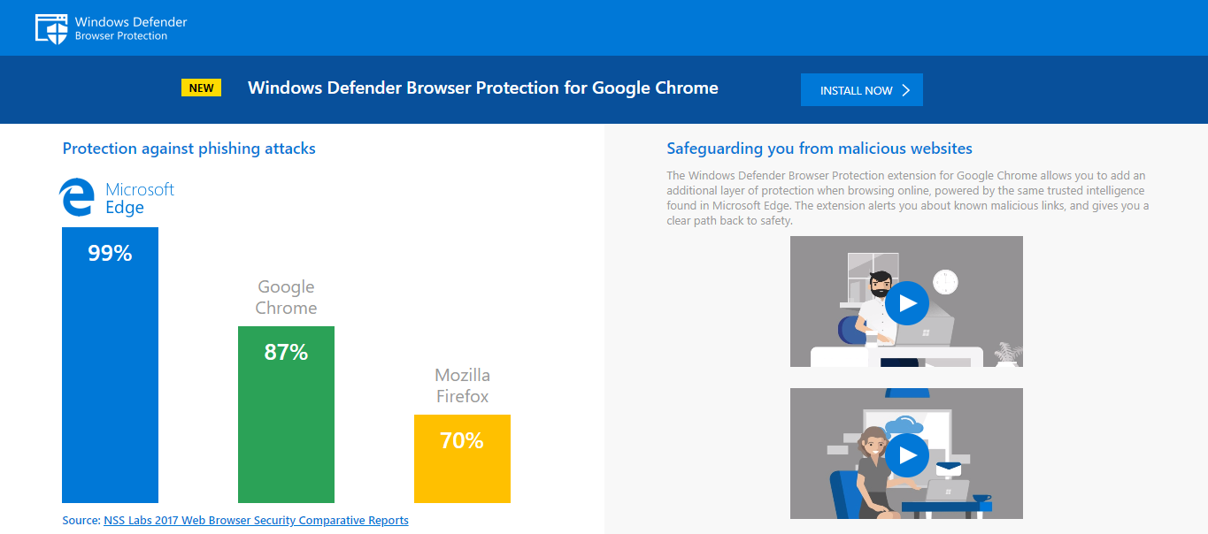Click the Microsoft Edge logo icon
The height and width of the screenshot is (534, 1208).
(x=77, y=197)
